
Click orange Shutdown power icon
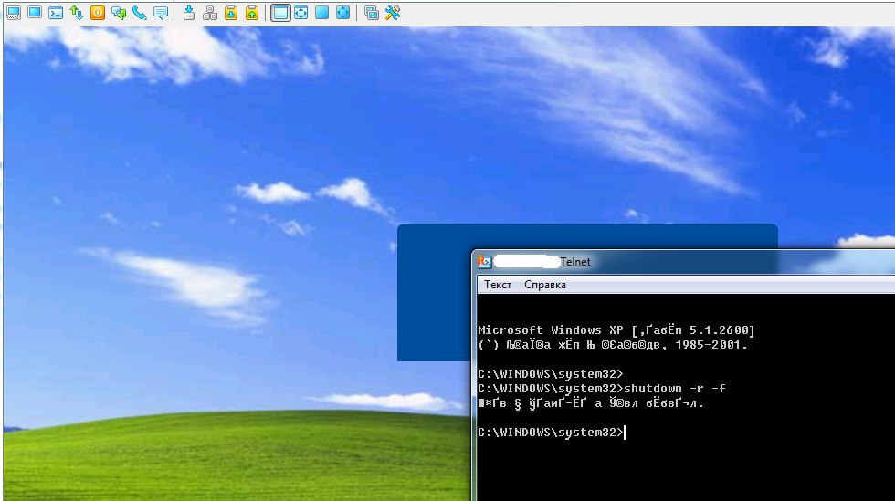pos(98,13)
